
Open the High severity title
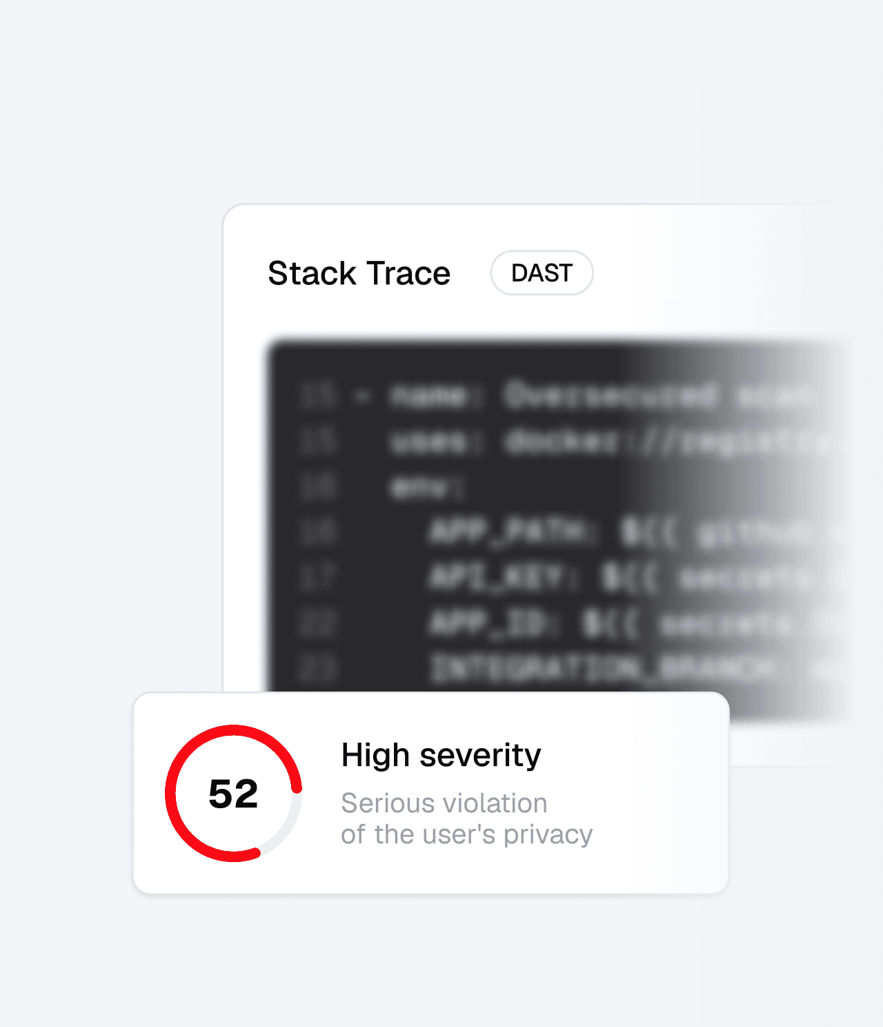(441, 755)
